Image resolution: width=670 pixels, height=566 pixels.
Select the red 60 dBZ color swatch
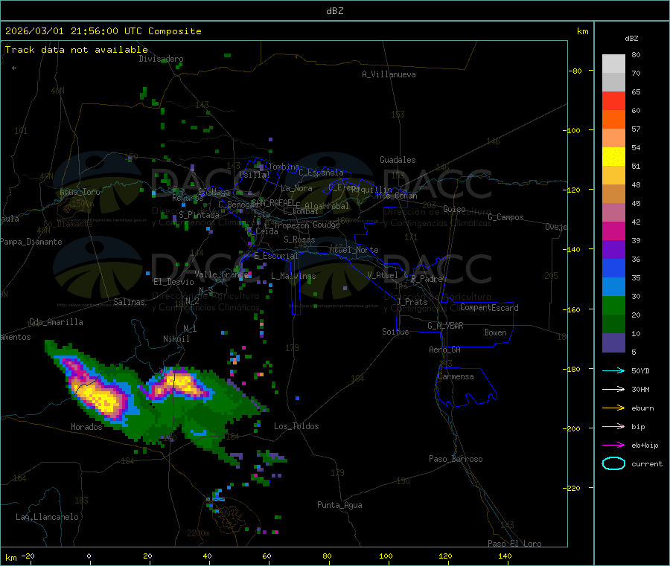(613, 100)
